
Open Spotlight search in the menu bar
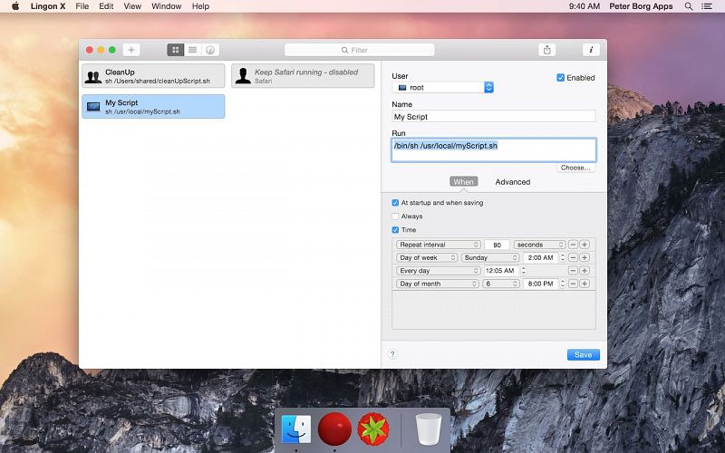click(689, 6)
